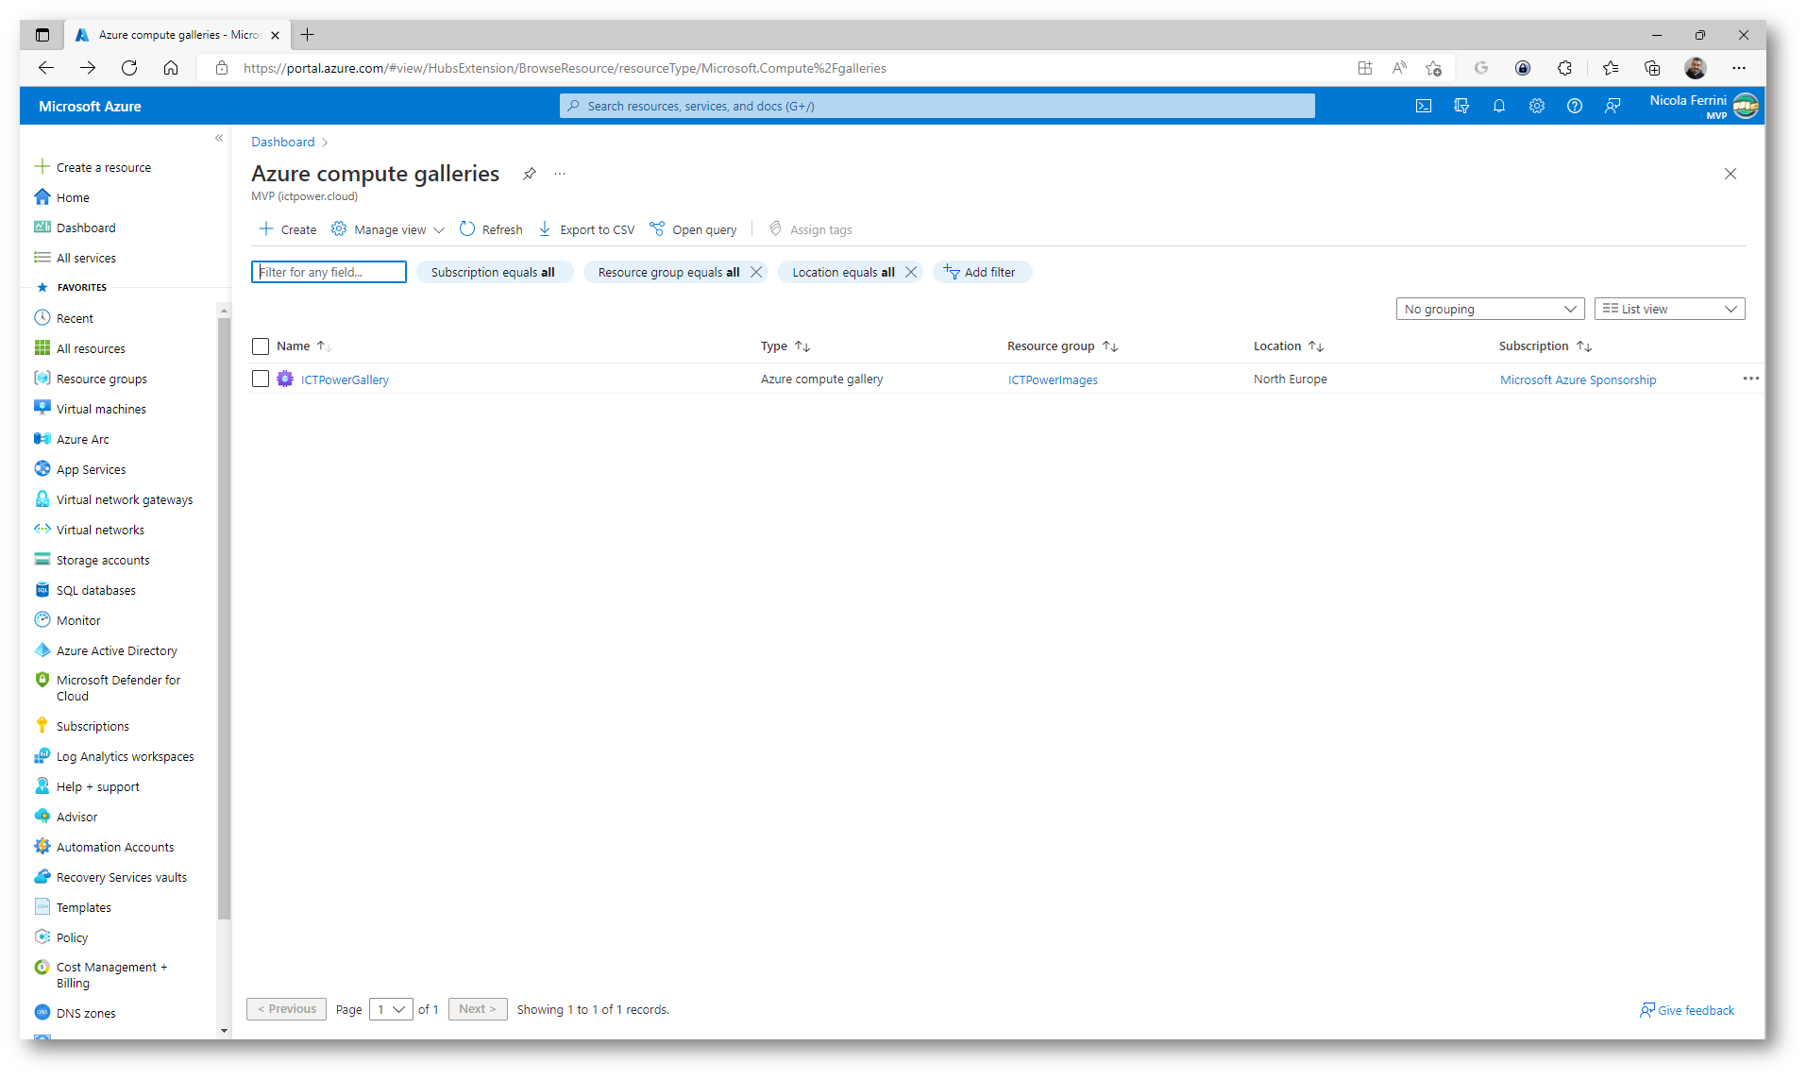Open the notifications bell
This screenshot has height=1079, width=1806.
pos(1499,106)
